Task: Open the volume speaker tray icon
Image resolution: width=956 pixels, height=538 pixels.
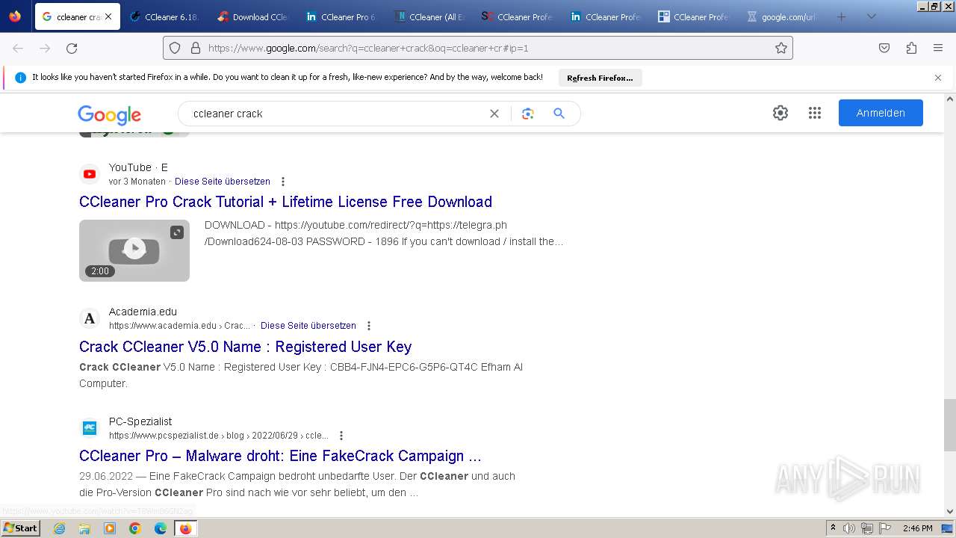Action: [x=849, y=528]
